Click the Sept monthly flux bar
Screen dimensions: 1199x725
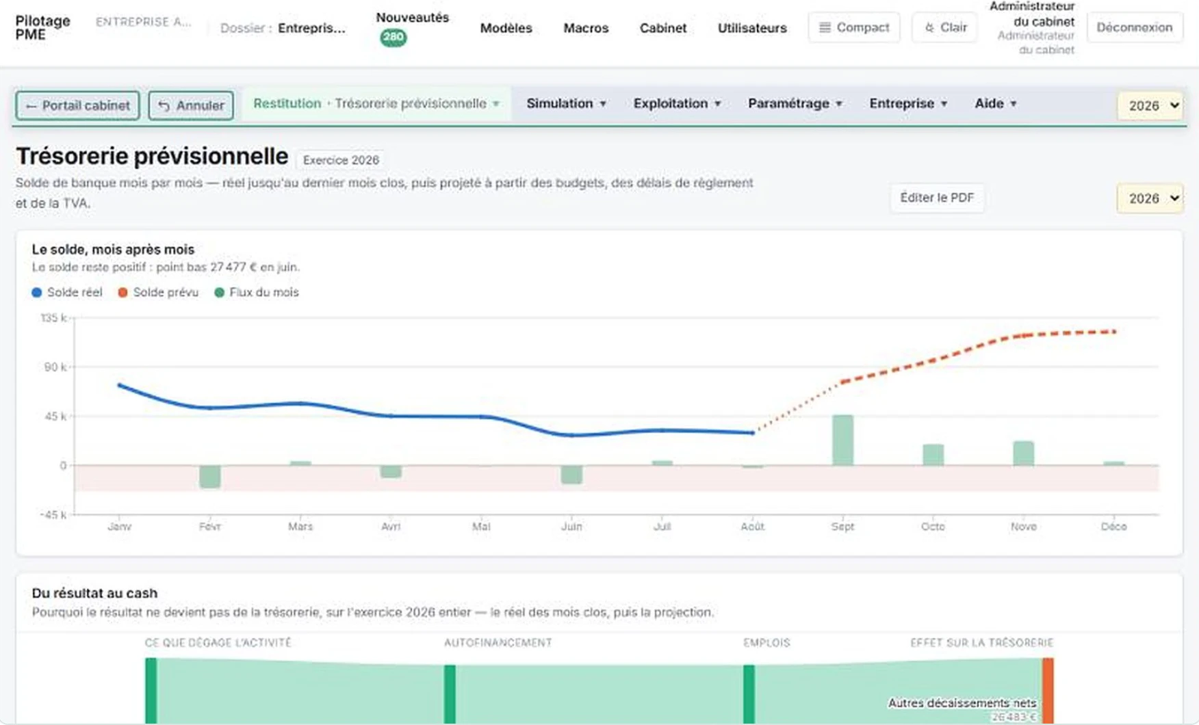(842, 440)
